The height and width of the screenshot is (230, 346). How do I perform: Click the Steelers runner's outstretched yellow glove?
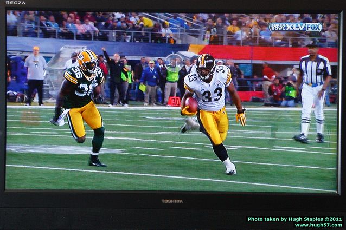click(x=241, y=117)
